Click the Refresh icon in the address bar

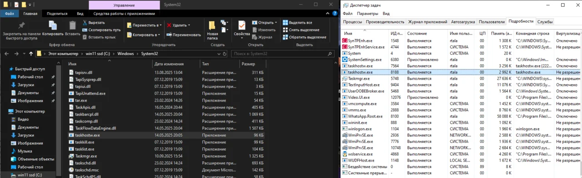225,53
